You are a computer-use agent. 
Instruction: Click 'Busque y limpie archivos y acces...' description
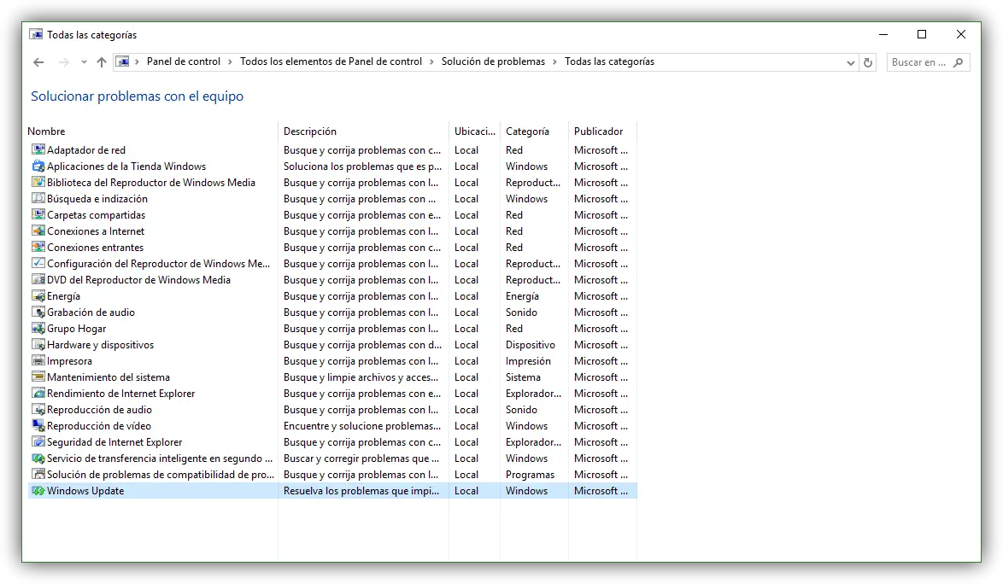[x=361, y=377]
